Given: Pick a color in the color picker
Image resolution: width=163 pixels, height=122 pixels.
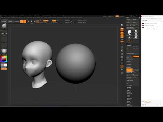Looking at the screenshot, I should [4, 59].
